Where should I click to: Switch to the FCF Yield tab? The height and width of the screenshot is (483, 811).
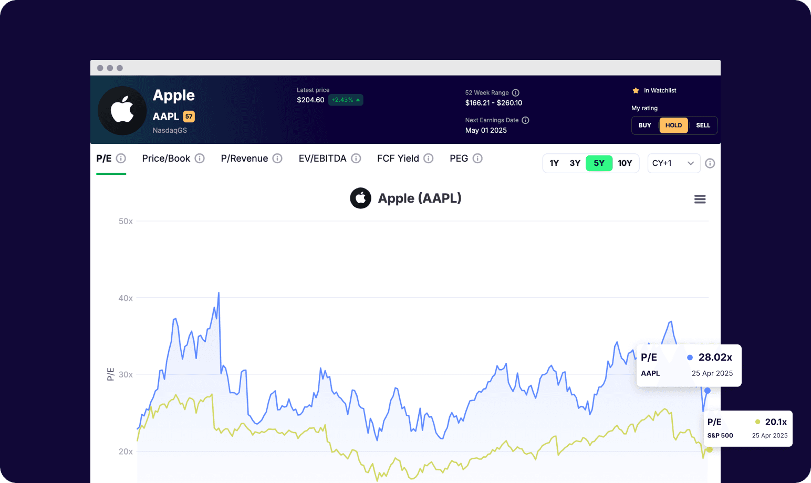[x=398, y=159]
